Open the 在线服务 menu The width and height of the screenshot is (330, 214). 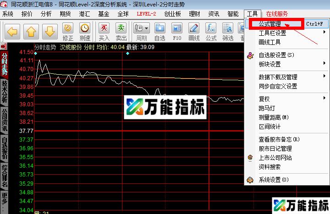click(x=277, y=14)
